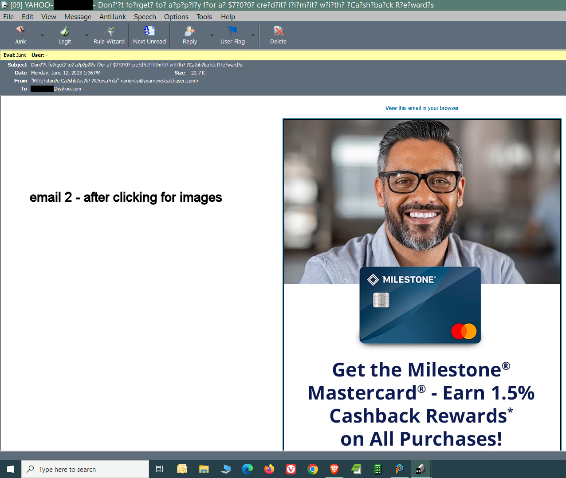Open the Windows Start menu
This screenshot has width=566, height=478.
[x=11, y=469]
